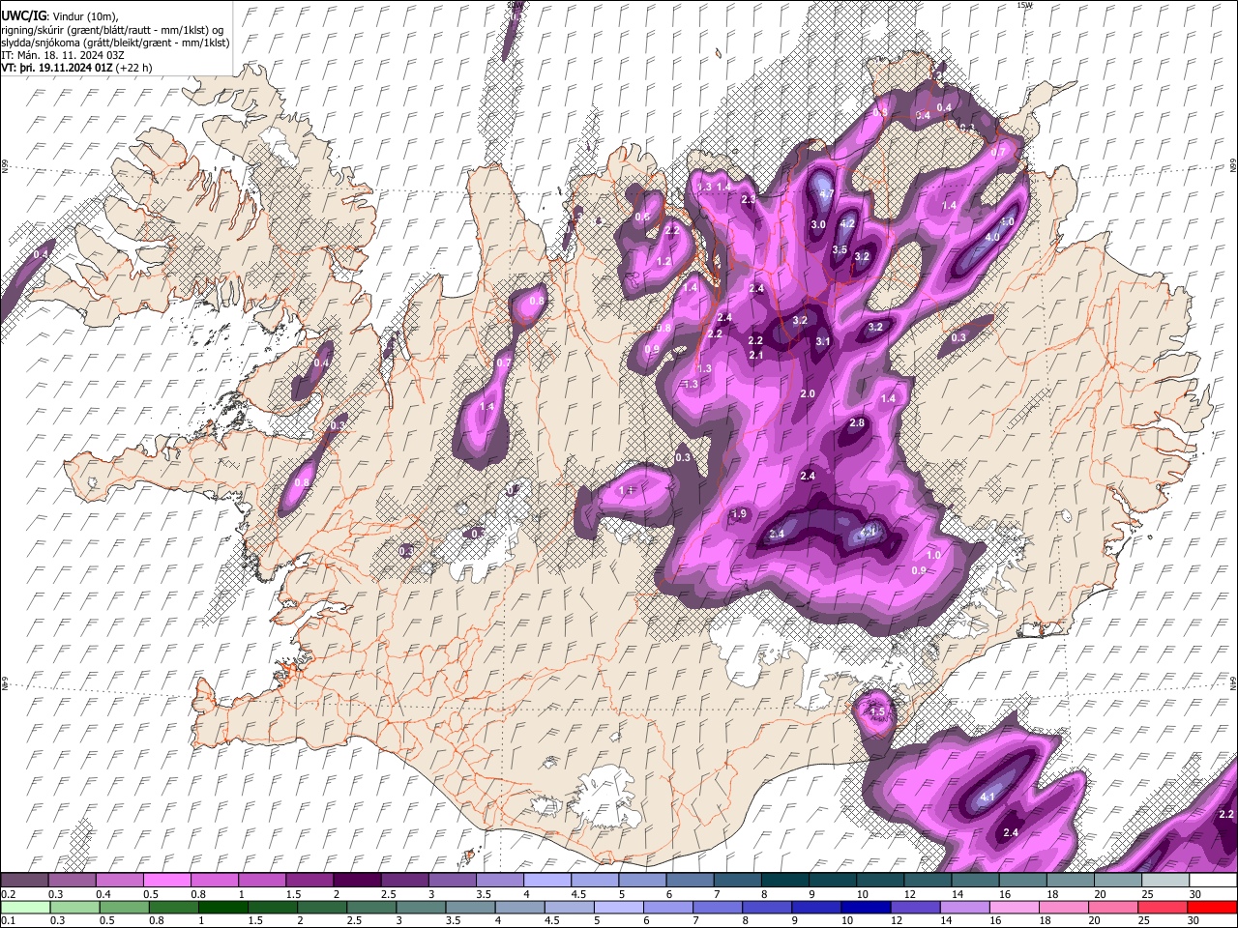Click the 2.8 precipitation value on the map
This screenshot has height=928, width=1238.
pos(857,423)
